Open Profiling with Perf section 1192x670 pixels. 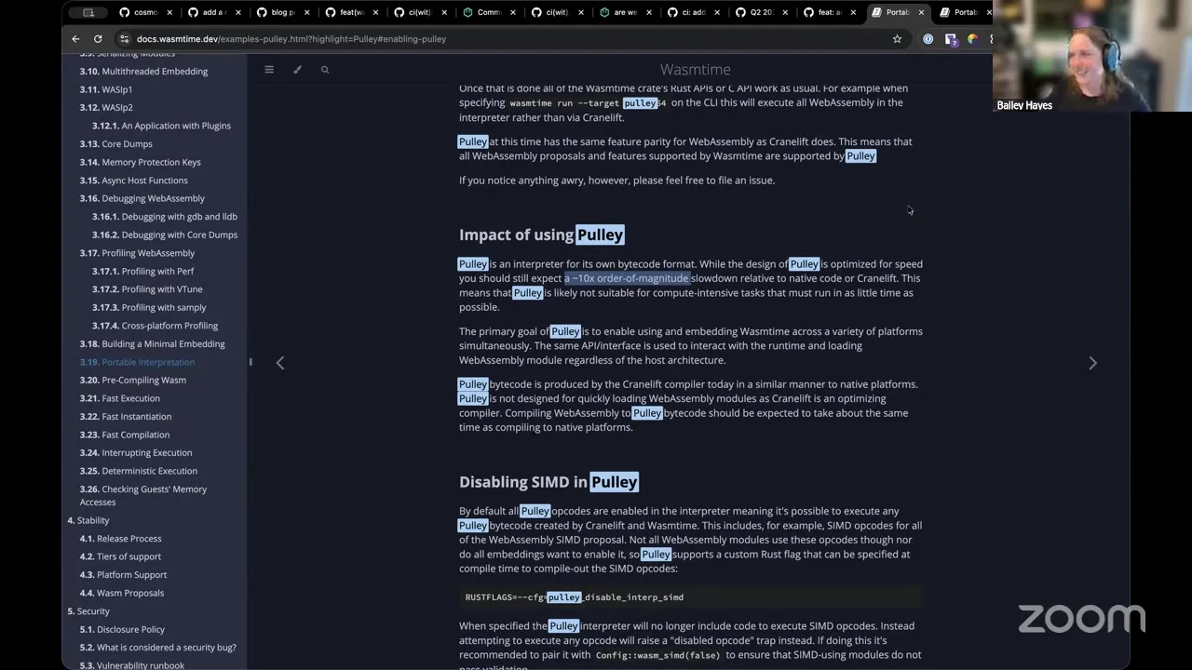(x=142, y=272)
